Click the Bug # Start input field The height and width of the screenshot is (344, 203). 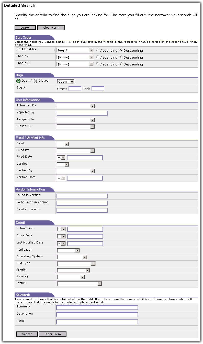(x=75, y=89)
